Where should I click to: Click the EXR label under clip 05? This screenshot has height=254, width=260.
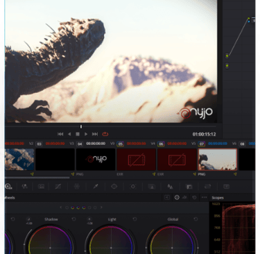pyautogui.click(x=120, y=174)
